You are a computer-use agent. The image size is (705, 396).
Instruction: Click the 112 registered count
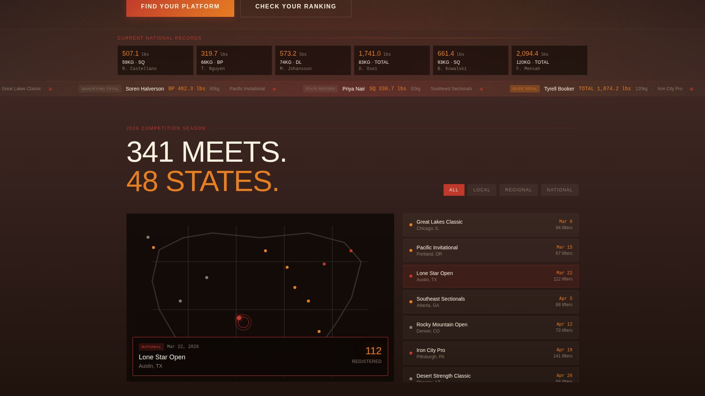pyautogui.click(x=373, y=351)
